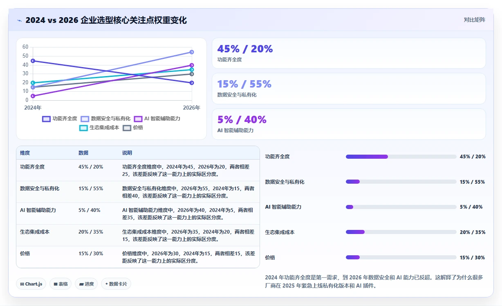Click the 2026年 axis label
Image resolution: width=502 pixels, height=306 pixels.
click(192, 108)
